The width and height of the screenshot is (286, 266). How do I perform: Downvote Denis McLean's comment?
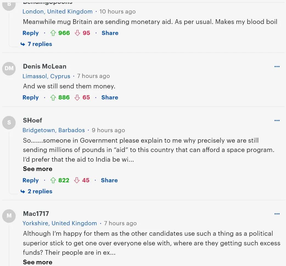[77, 97]
